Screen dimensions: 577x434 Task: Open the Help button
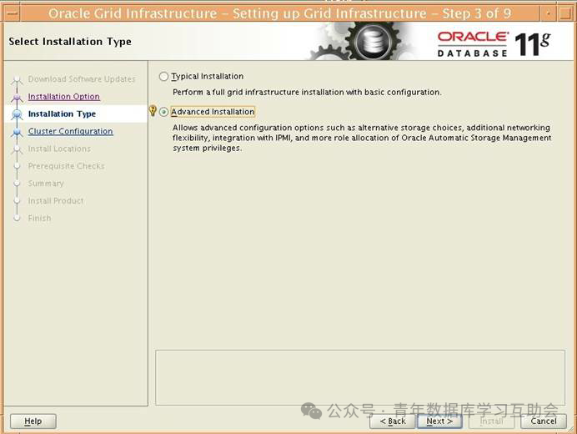point(33,421)
